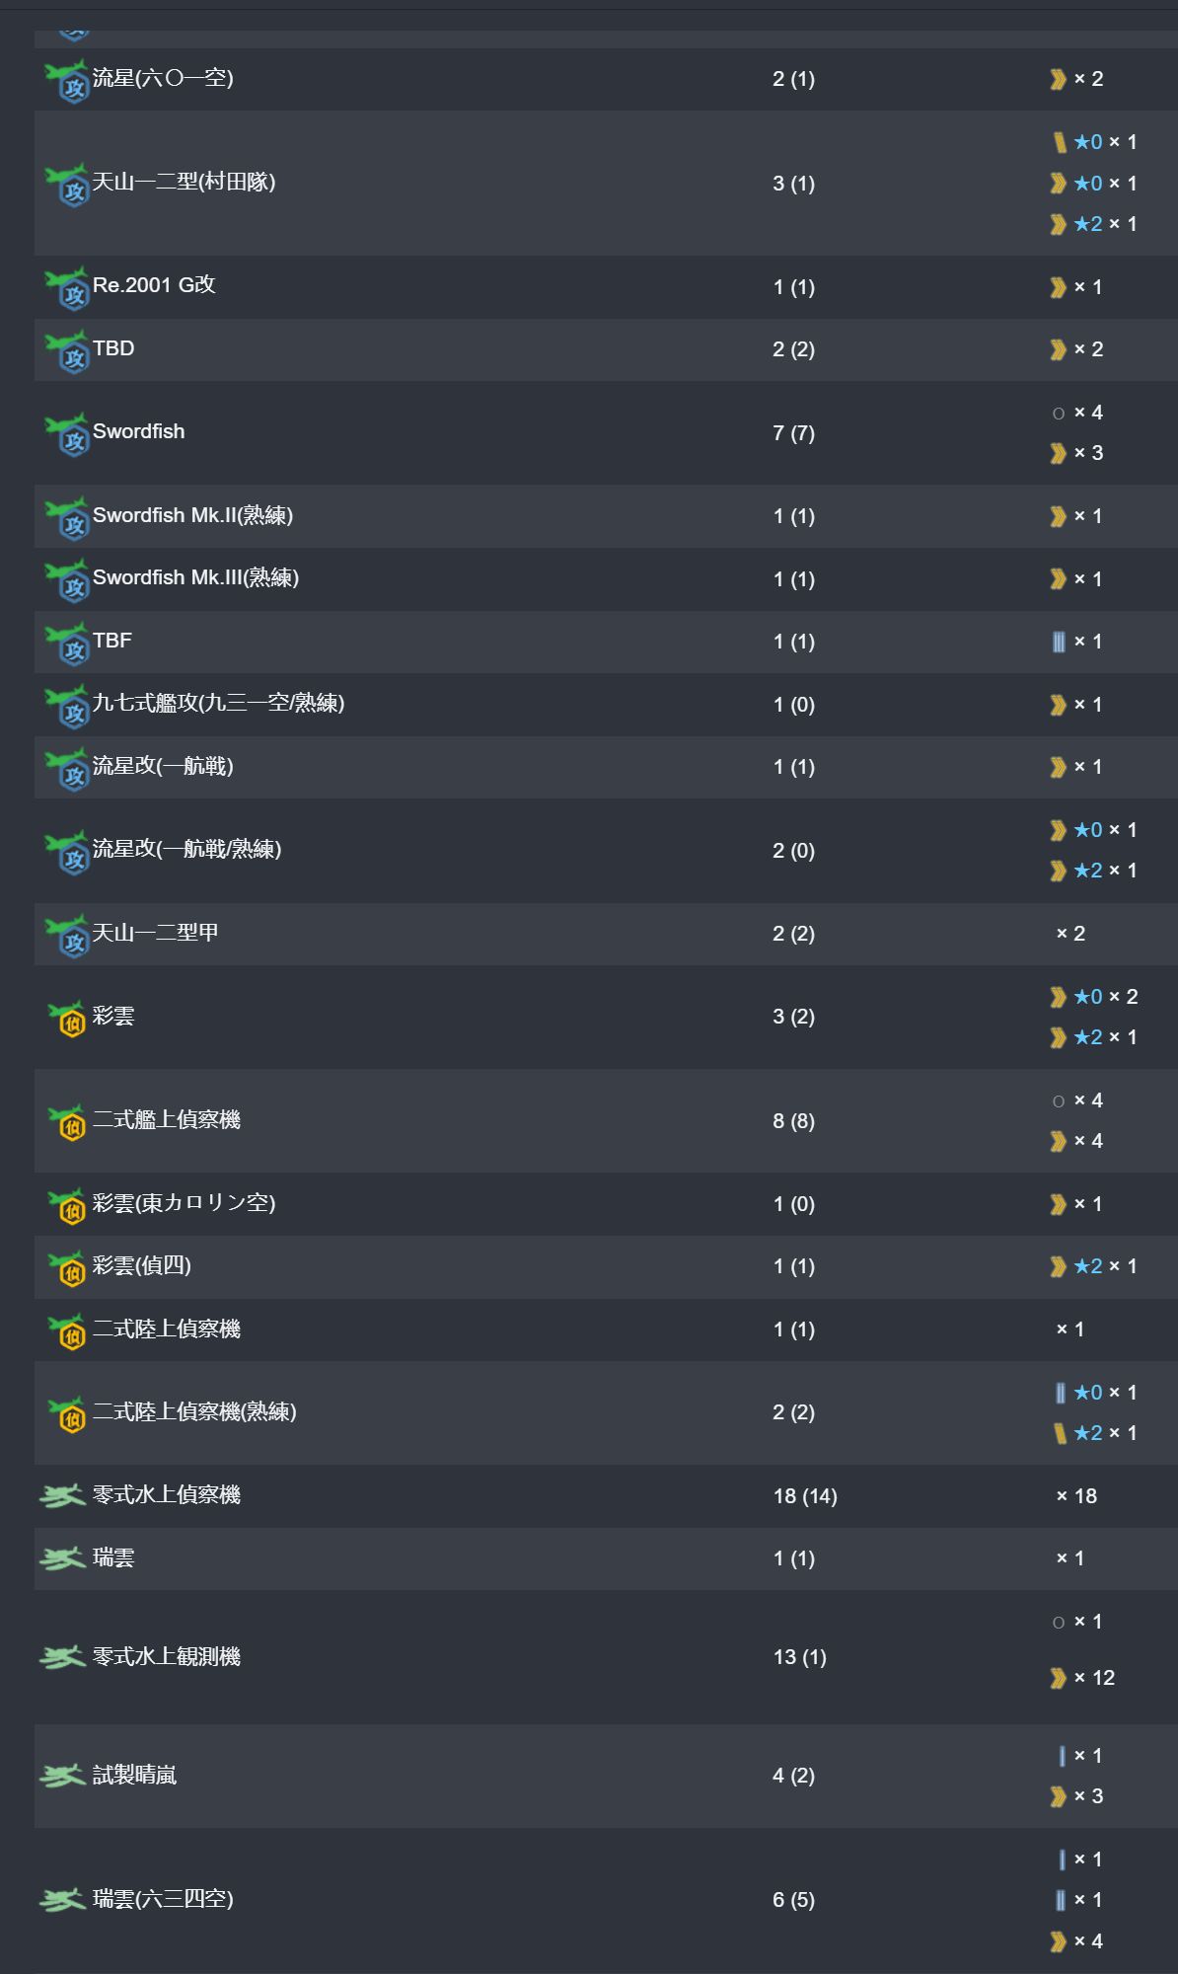1178x1974 pixels.
Task: Select the 九七式艦攻(九三一空/熟練) row name
Action: click(218, 703)
